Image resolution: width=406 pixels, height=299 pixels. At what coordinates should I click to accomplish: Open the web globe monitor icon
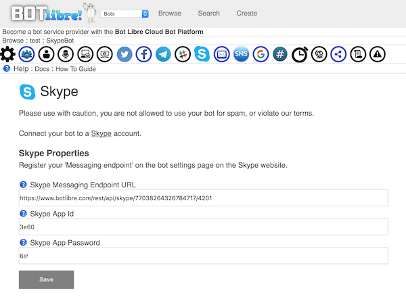point(319,54)
